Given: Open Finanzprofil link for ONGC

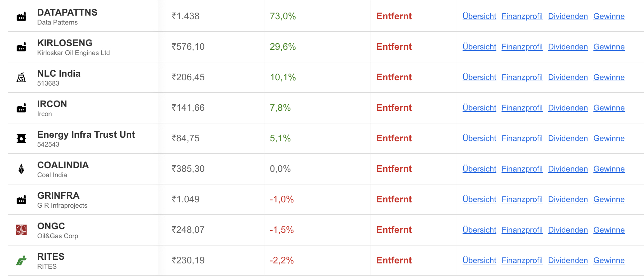Looking at the screenshot, I should [x=522, y=230].
